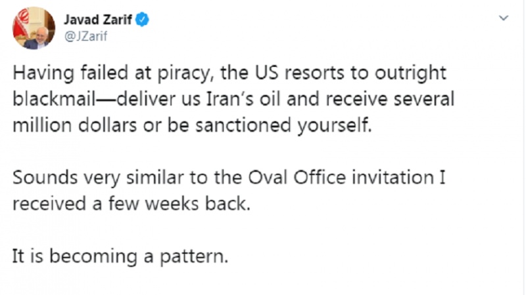The image size is (526, 295).
Task: Click the line "It is becoming a pattern."
Action: pyautogui.click(x=120, y=256)
